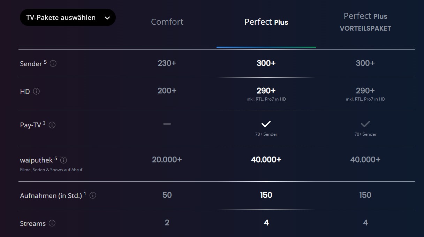Screen dimensions: 424x237
Task: Switch to Perfect Plus Vorteilspaket column
Action: 365,22
